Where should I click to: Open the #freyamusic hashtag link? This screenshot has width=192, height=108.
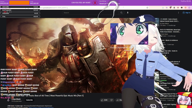tap(40, 106)
